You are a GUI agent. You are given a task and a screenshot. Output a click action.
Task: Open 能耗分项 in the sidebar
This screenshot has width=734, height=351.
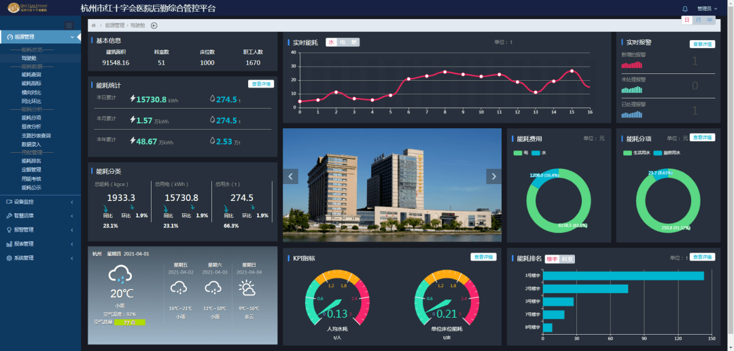tap(31, 117)
